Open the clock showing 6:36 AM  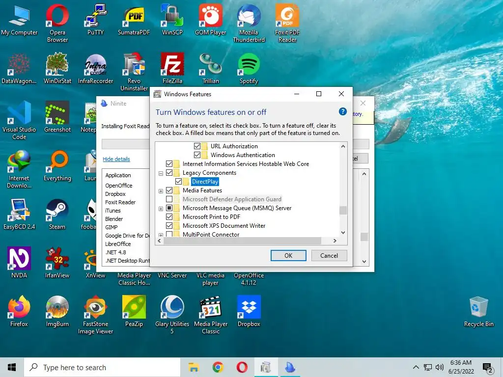(461, 367)
